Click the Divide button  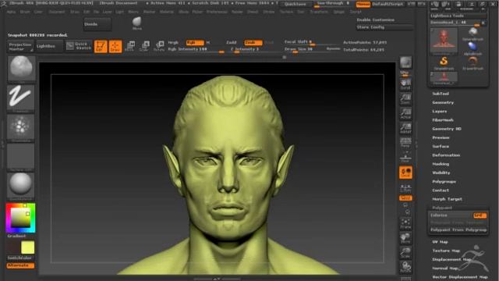coord(97,24)
